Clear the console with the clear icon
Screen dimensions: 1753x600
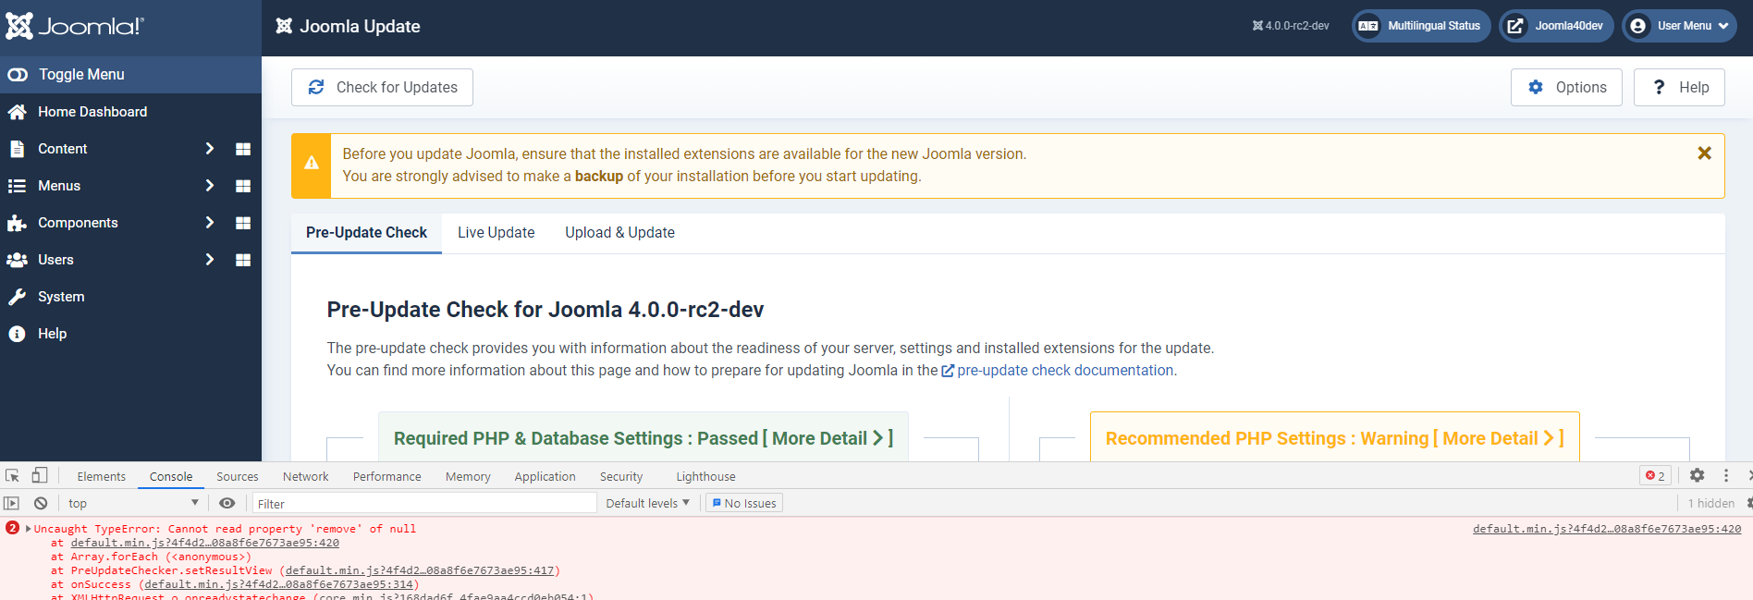[x=41, y=504]
